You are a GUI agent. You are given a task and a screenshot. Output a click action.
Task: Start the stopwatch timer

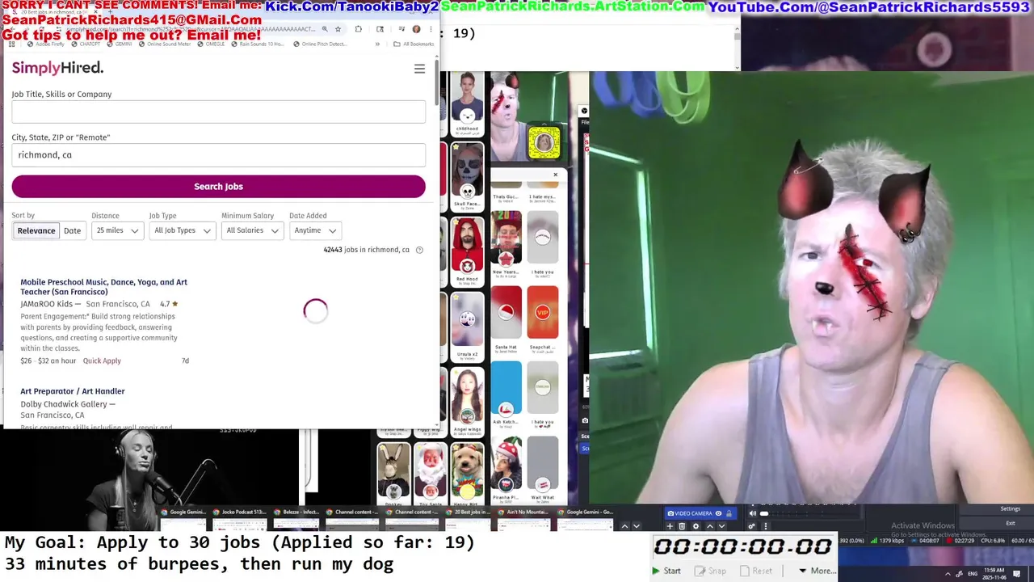(x=666, y=571)
